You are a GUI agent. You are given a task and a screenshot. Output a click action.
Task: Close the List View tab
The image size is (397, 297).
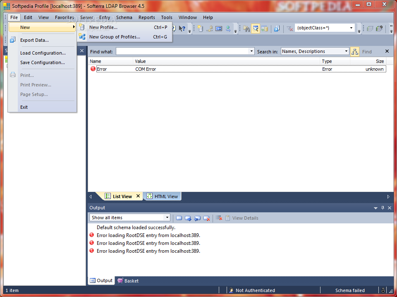pos(138,196)
